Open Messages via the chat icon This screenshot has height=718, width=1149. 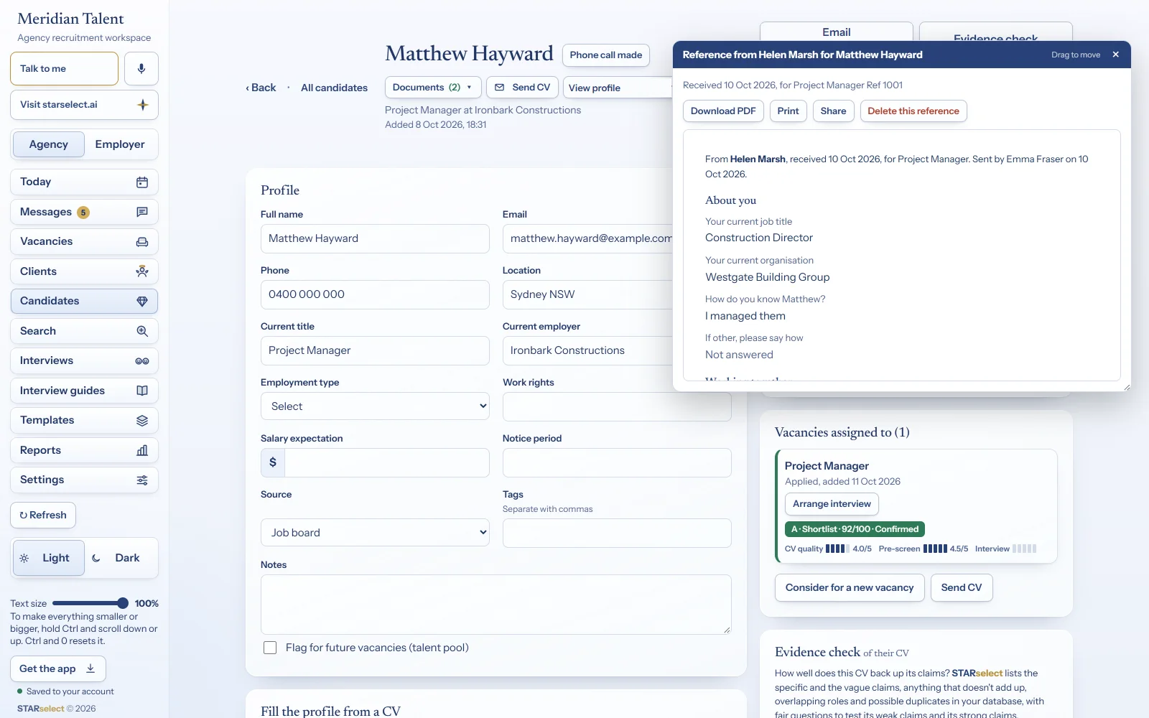pyautogui.click(x=142, y=212)
